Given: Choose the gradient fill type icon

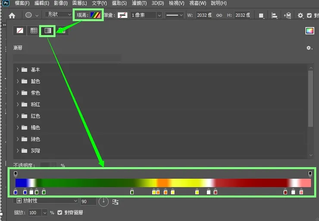Looking at the screenshot, I should 47,31.
